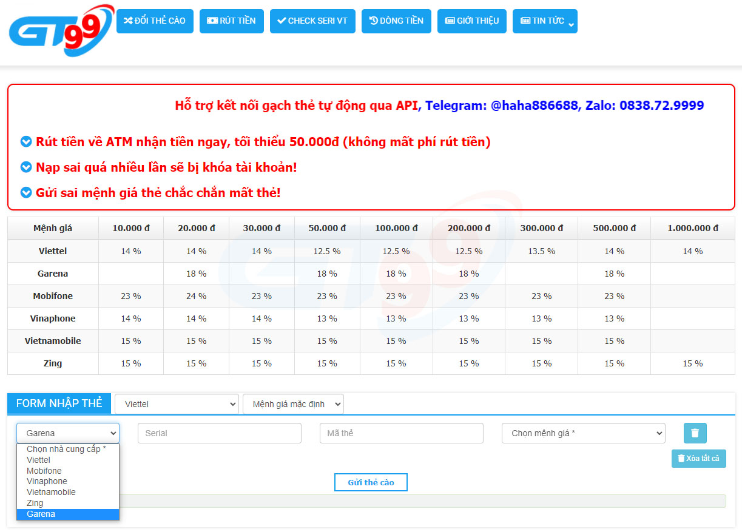
Task: Click the 10.000 đ column header
Action: click(x=131, y=228)
